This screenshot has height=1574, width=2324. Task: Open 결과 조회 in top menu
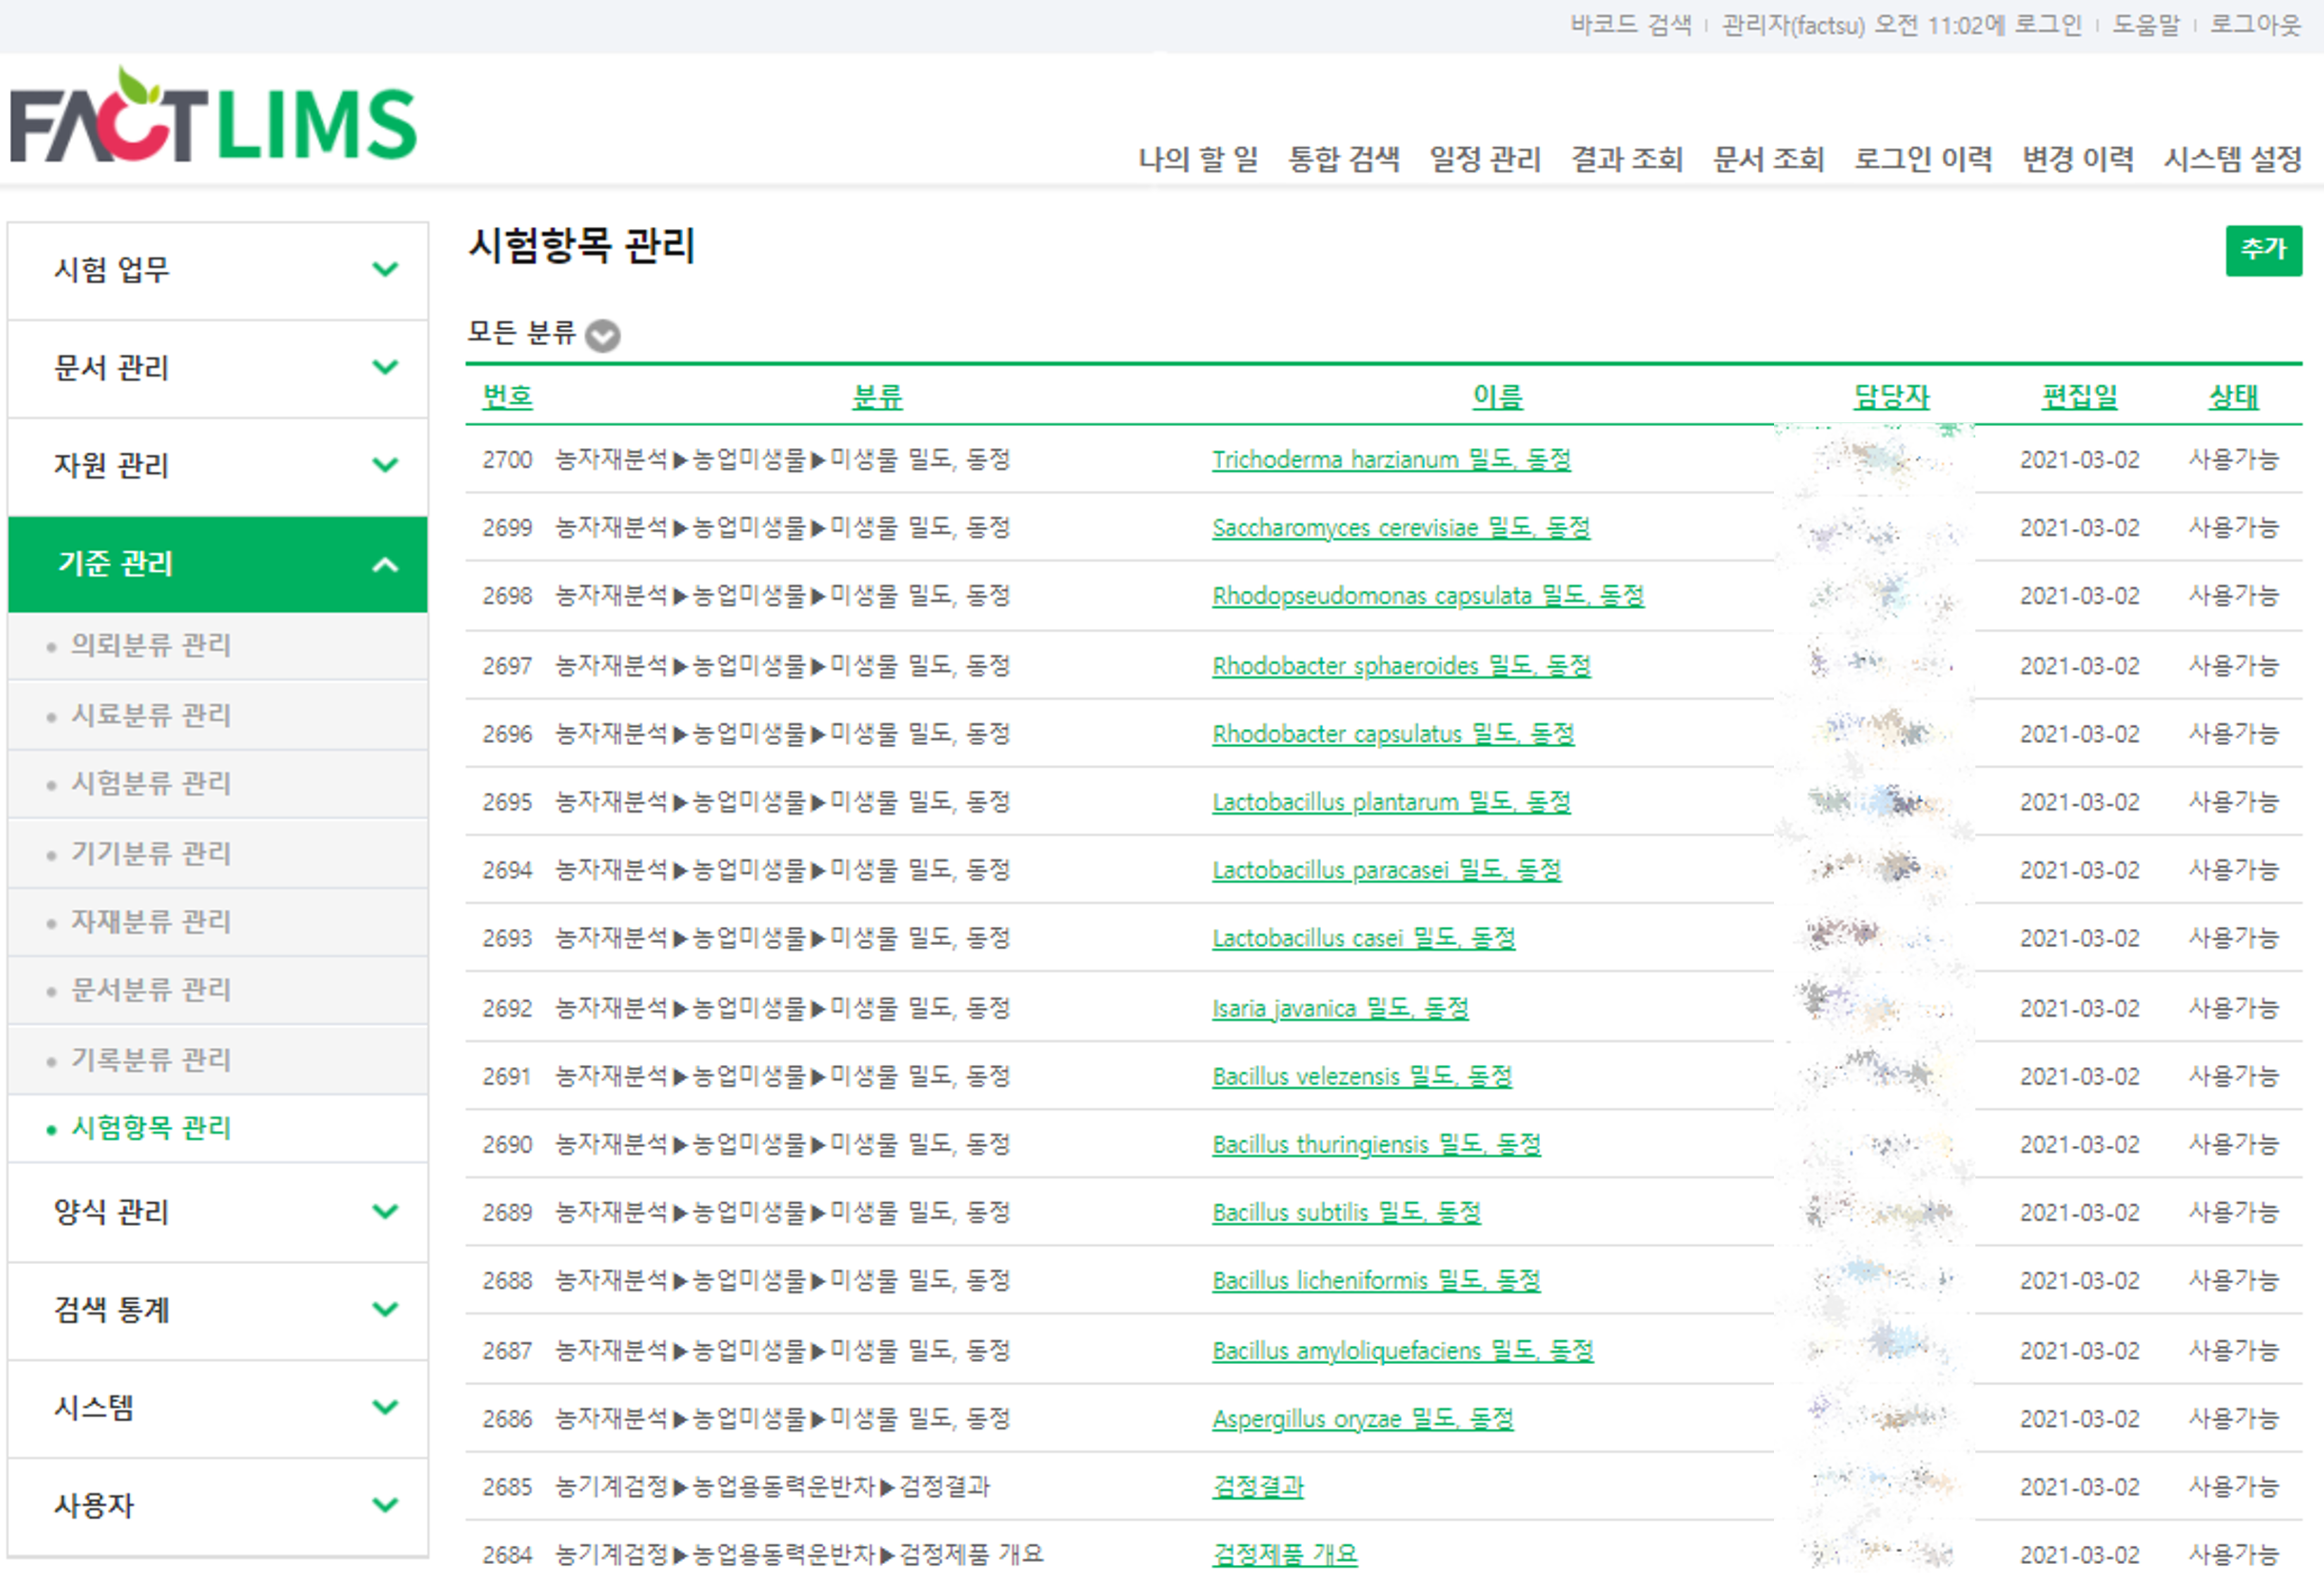[1627, 159]
